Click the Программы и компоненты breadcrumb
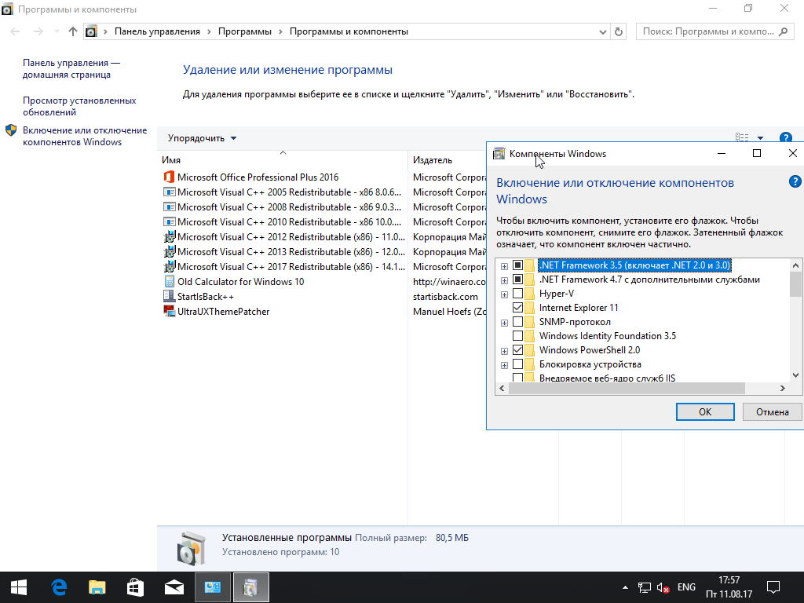 click(349, 31)
